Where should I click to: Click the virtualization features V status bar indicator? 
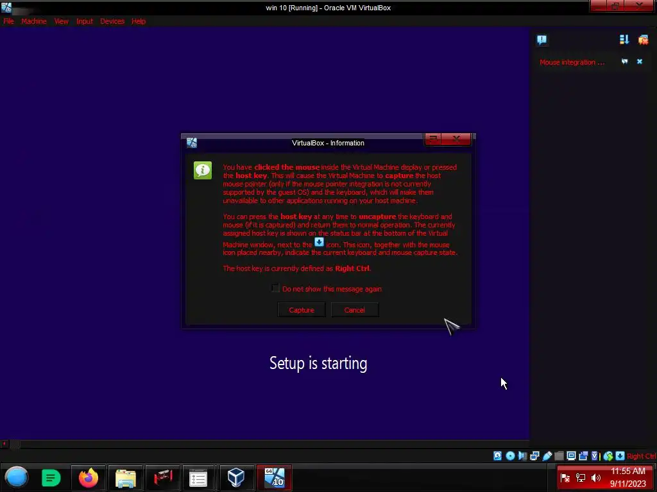(x=595, y=456)
